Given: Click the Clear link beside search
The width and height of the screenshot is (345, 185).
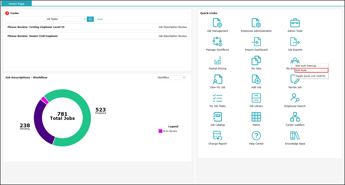Looking at the screenshot, I should click(100, 19).
